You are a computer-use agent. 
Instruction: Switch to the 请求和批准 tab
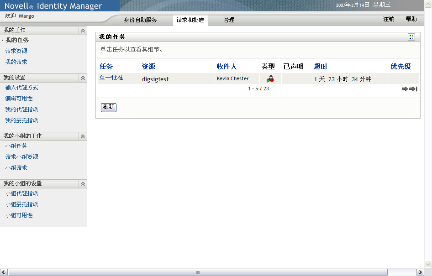[190, 20]
